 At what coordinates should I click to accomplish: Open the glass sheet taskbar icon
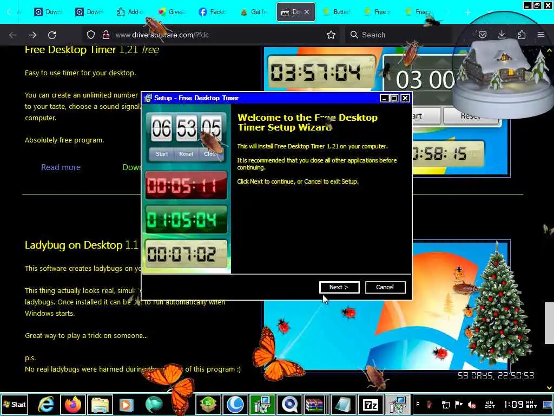pos(344,404)
